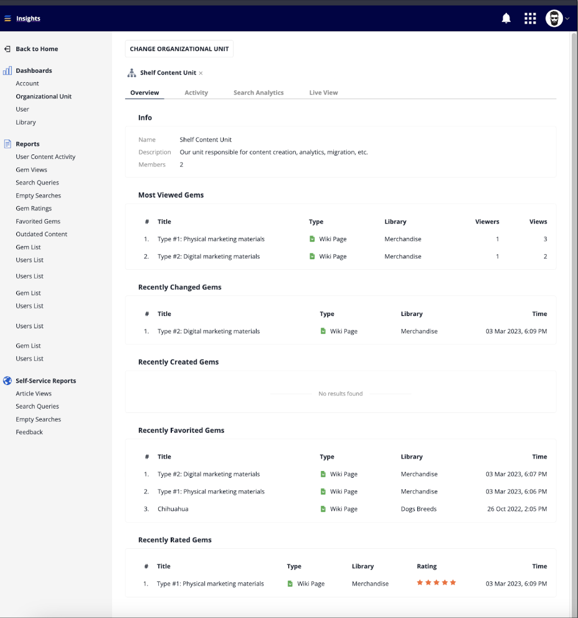The image size is (578, 618).
Task: Open notifications bell
Action: pos(506,19)
